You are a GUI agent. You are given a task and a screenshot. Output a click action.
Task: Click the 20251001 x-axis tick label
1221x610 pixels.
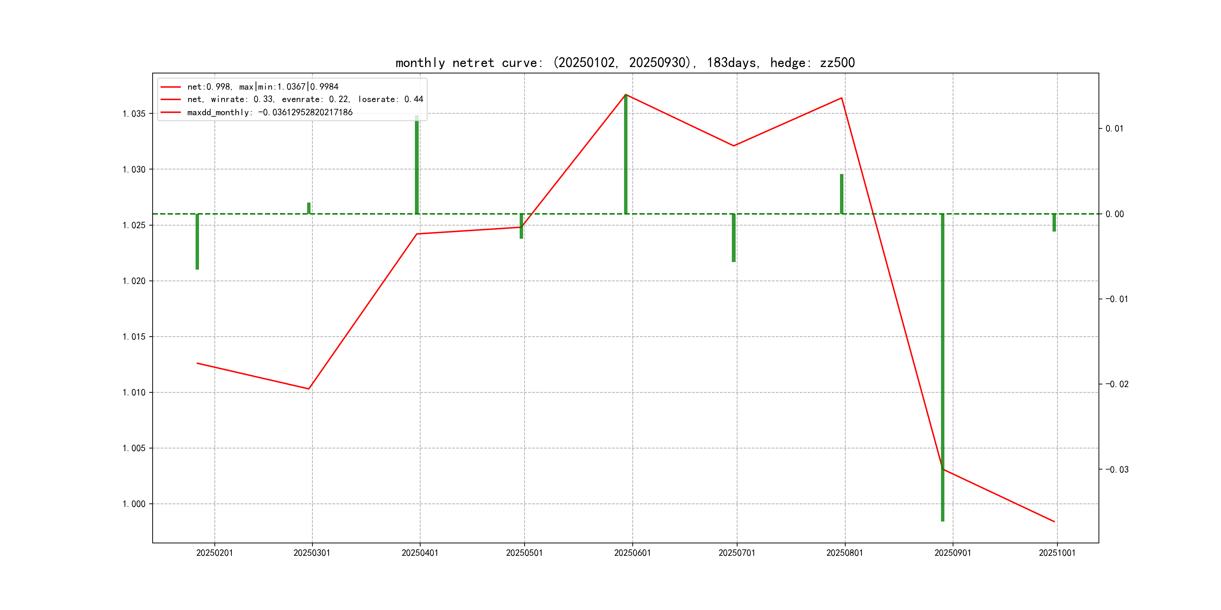point(1057,553)
